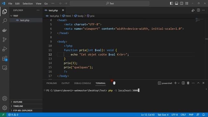Switch to the DEBUG CONSOLE tab
The width and height of the screenshot is (208, 117).
(83, 83)
